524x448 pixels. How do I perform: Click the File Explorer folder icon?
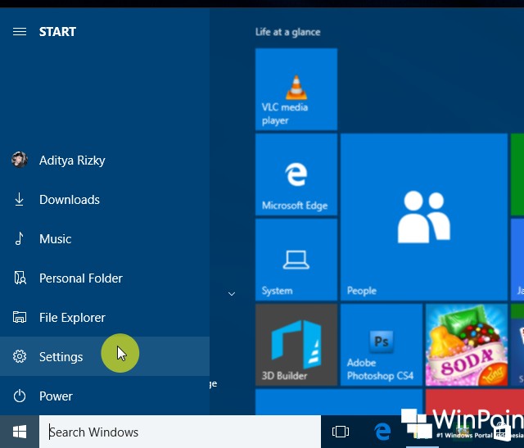click(x=20, y=317)
